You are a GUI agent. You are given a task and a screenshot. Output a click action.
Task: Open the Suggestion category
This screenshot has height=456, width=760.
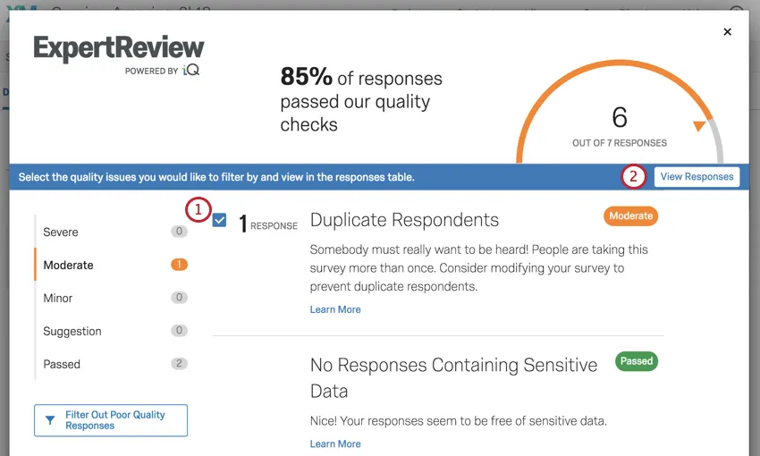coord(72,332)
